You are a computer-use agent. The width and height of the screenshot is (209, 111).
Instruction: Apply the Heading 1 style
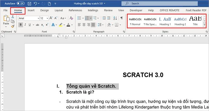[x=165, y=21]
